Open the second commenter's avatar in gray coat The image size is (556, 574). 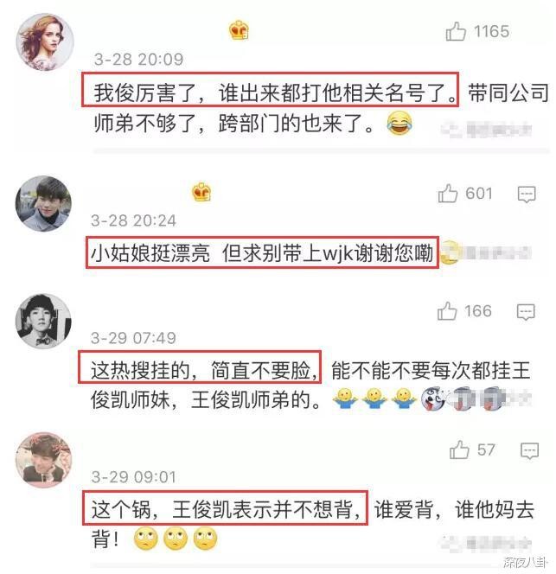[x=43, y=203]
